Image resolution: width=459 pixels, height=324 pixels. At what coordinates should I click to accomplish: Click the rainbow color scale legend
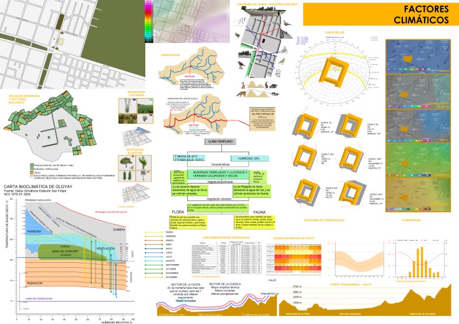[x=148, y=23]
